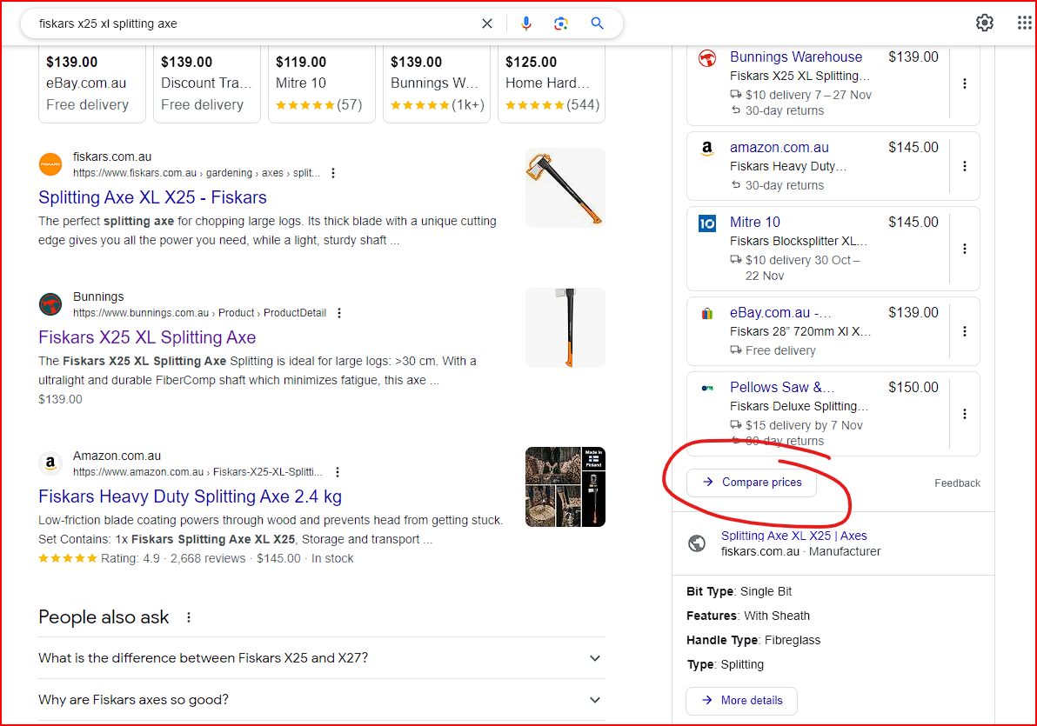The width and height of the screenshot is (1037, 726).
Task: Click the fiskars.com.au orange favicon
Action: click(50, 164)
